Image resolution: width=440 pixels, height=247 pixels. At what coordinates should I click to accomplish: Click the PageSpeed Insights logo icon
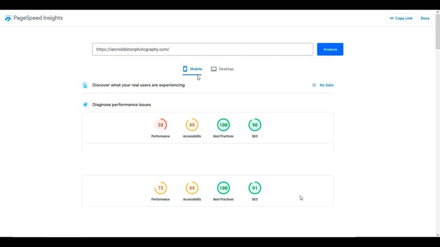click(x=8, y=18)
